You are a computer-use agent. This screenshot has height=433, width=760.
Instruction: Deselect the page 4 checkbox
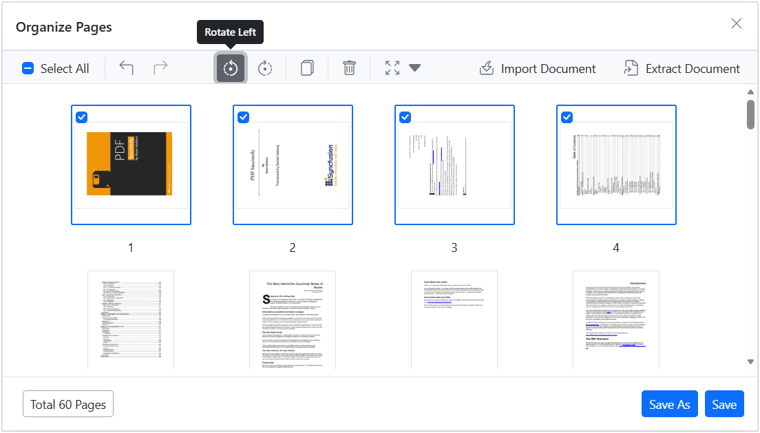567,117
